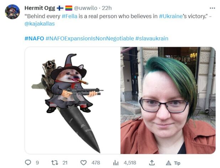
Task: Open the #Fella hashtag
Action: 69,16
